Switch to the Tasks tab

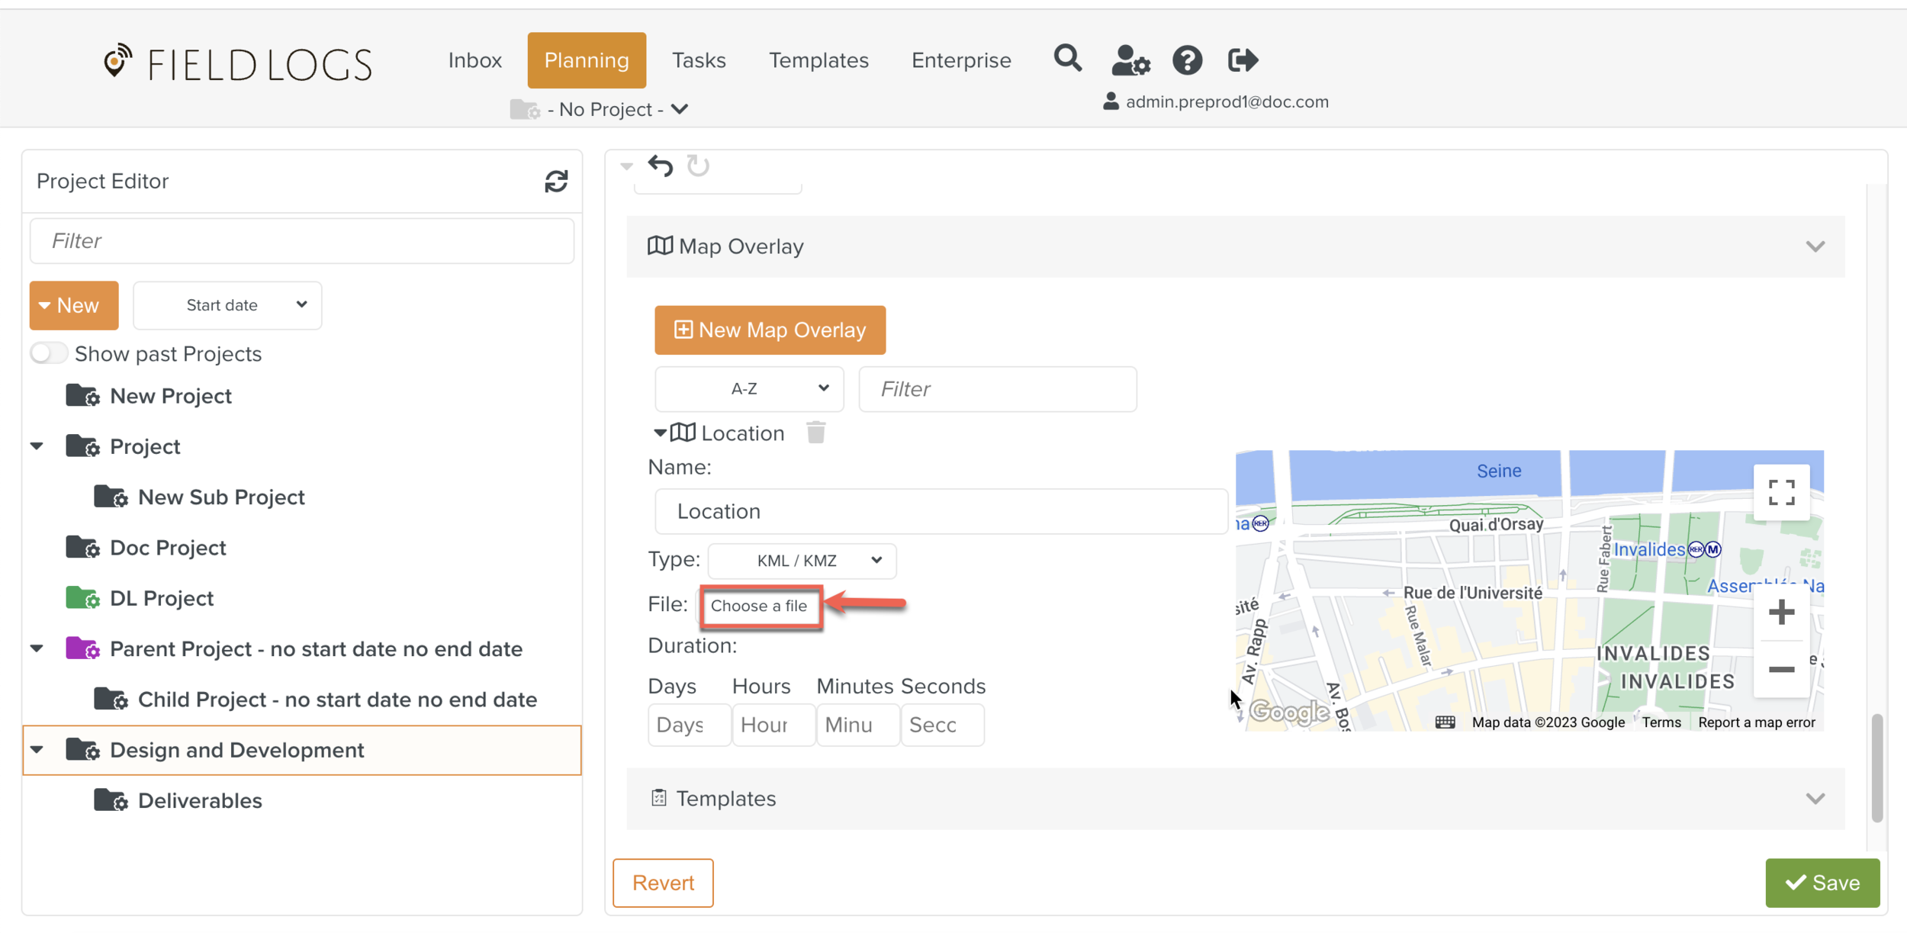[698, 60]
